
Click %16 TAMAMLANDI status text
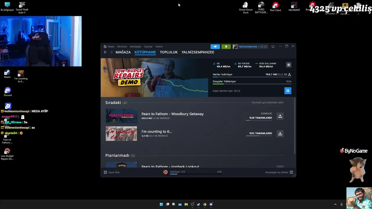pos(261,118)
